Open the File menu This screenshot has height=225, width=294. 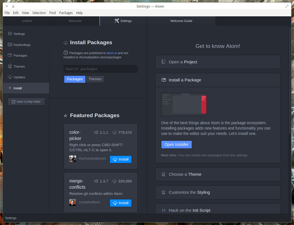pos(7,13)
